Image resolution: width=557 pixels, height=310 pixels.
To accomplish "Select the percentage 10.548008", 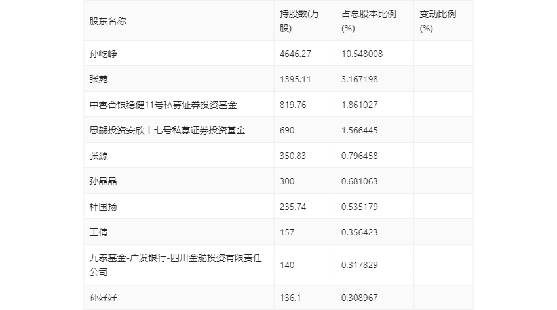I will [x=362, y=54].
